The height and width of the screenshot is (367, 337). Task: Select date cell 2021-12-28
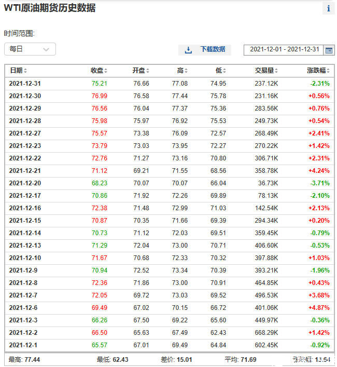25,121
